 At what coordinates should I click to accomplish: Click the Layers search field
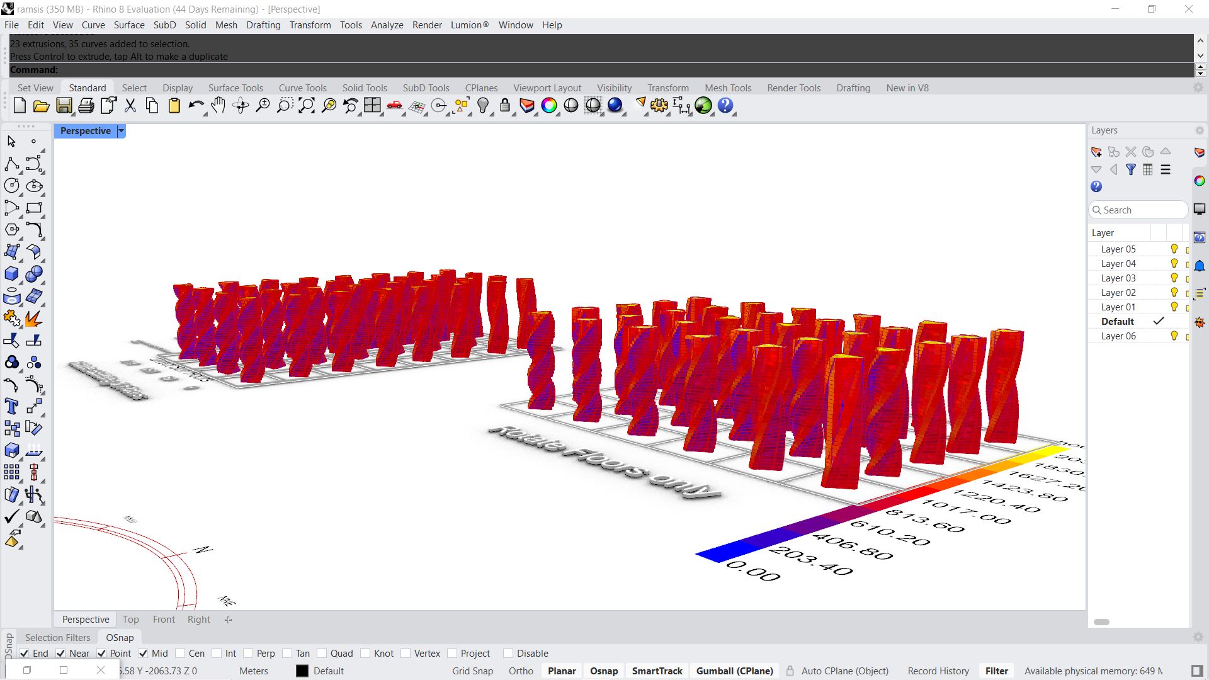(1138, 210)
